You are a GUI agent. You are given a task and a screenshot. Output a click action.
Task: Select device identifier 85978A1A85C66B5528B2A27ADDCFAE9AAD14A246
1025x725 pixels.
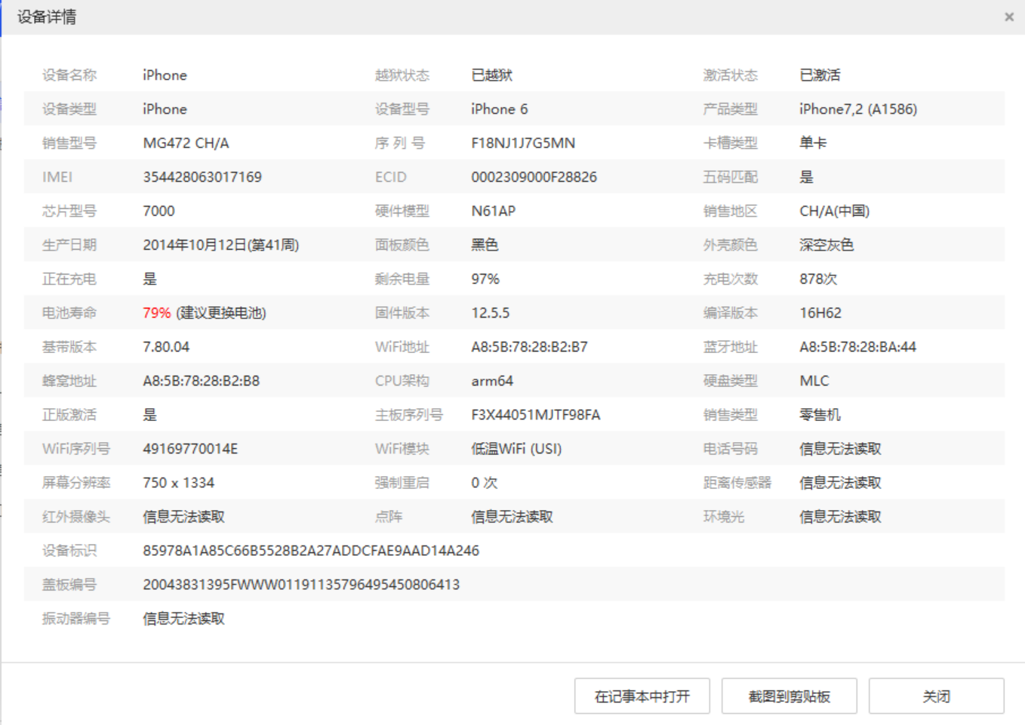[x=311, y=551]
